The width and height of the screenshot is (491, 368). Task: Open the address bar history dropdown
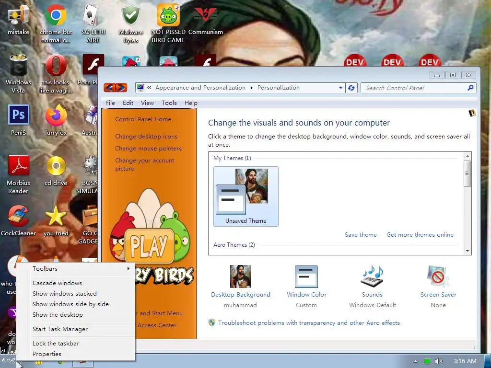pyautogui.click(x=340, y=88)
